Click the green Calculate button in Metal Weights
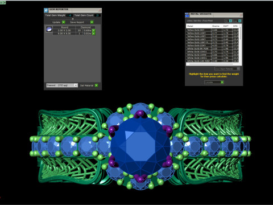Screen dimensions: 273x205 (222, 82)
